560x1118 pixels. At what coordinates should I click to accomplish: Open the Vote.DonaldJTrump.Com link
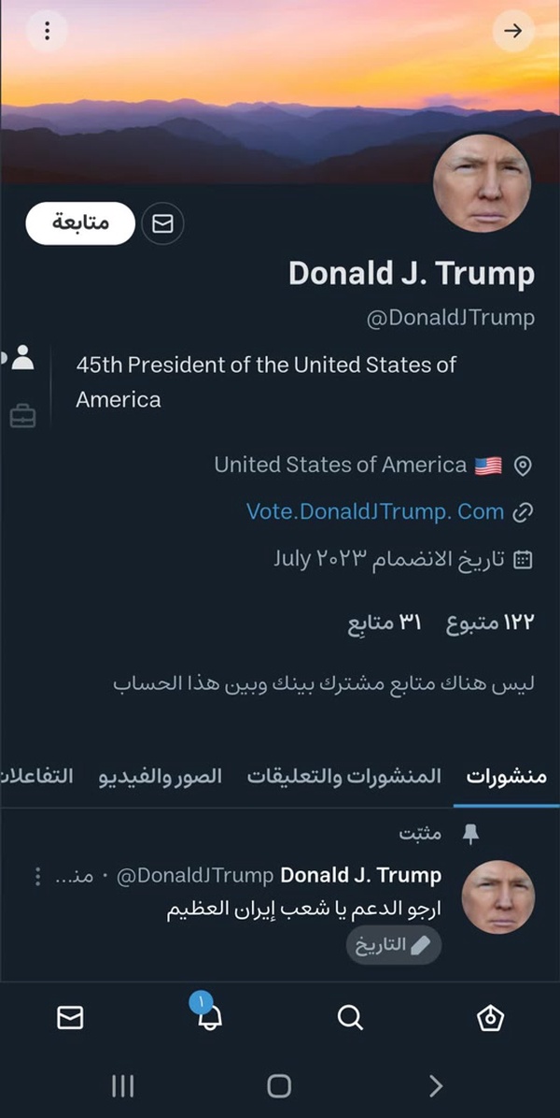pos(375,511)
